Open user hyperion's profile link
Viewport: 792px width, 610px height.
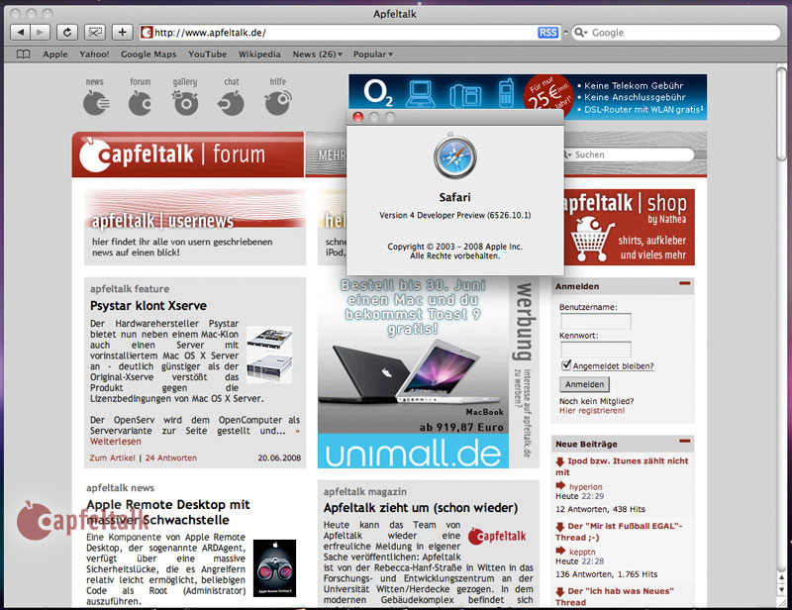point(585,486)
